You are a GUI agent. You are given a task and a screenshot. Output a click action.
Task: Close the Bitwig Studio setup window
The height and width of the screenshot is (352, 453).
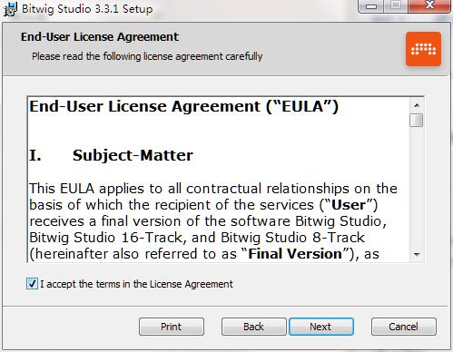(429, 6)
